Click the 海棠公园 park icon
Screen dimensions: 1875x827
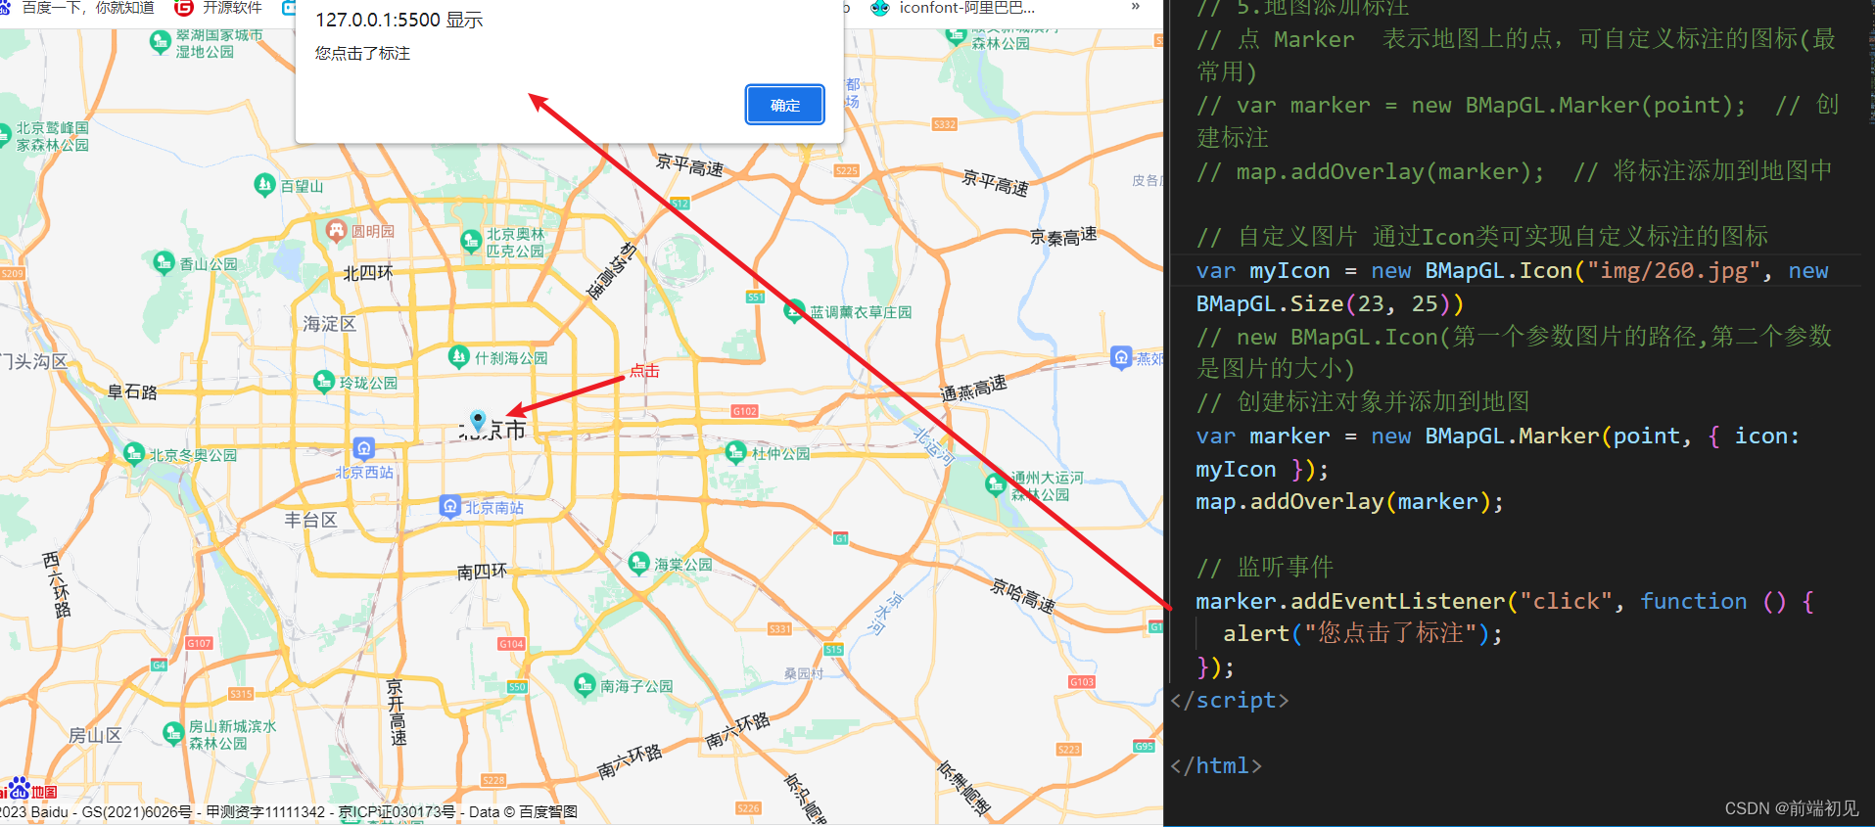(638, 563)
